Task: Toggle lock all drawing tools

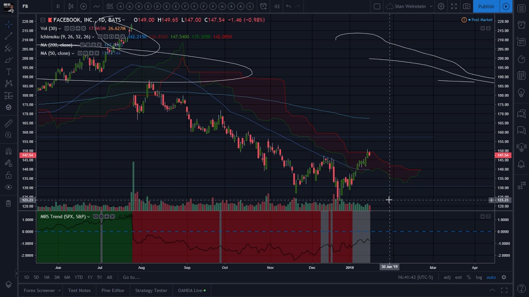Action: 8,175
